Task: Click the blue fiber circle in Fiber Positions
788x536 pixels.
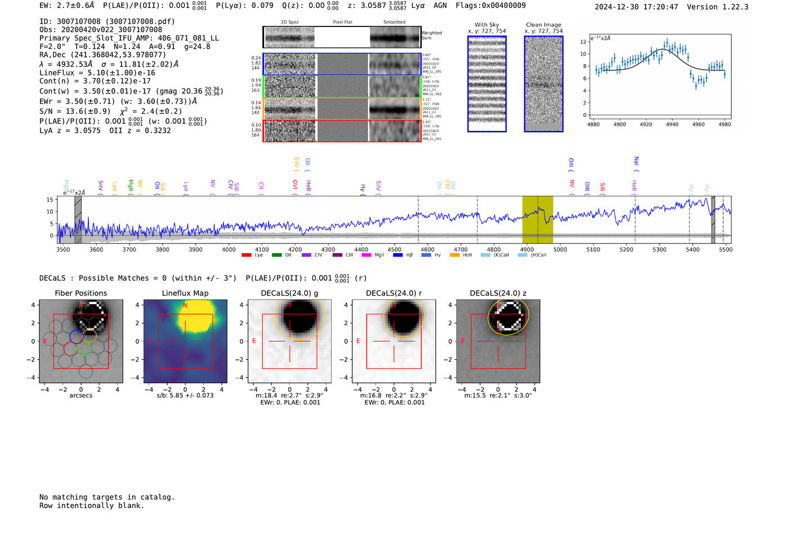Action: tap(77, 336)
